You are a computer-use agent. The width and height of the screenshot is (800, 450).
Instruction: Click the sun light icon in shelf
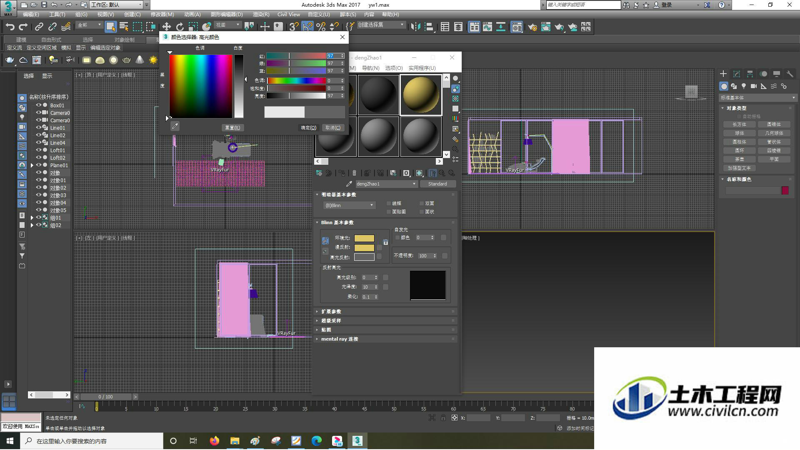(153, 60)
